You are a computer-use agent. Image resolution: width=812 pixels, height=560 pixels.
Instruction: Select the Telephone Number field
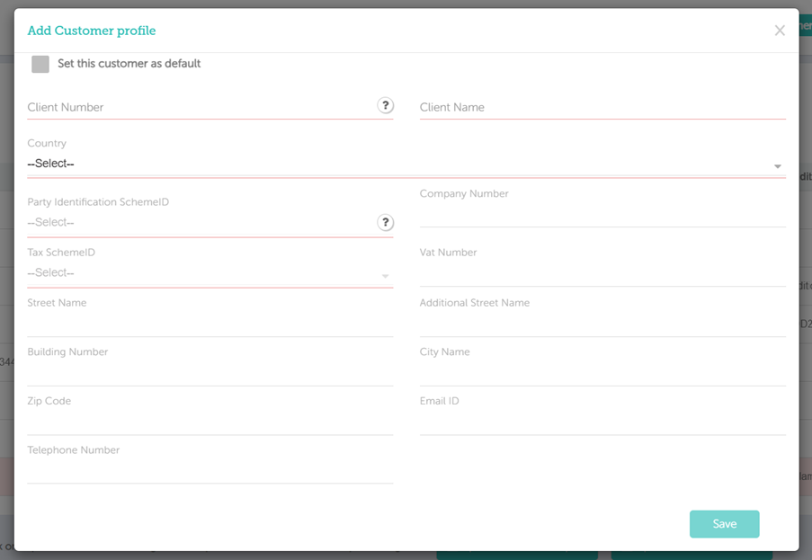(x=210, y=472)
